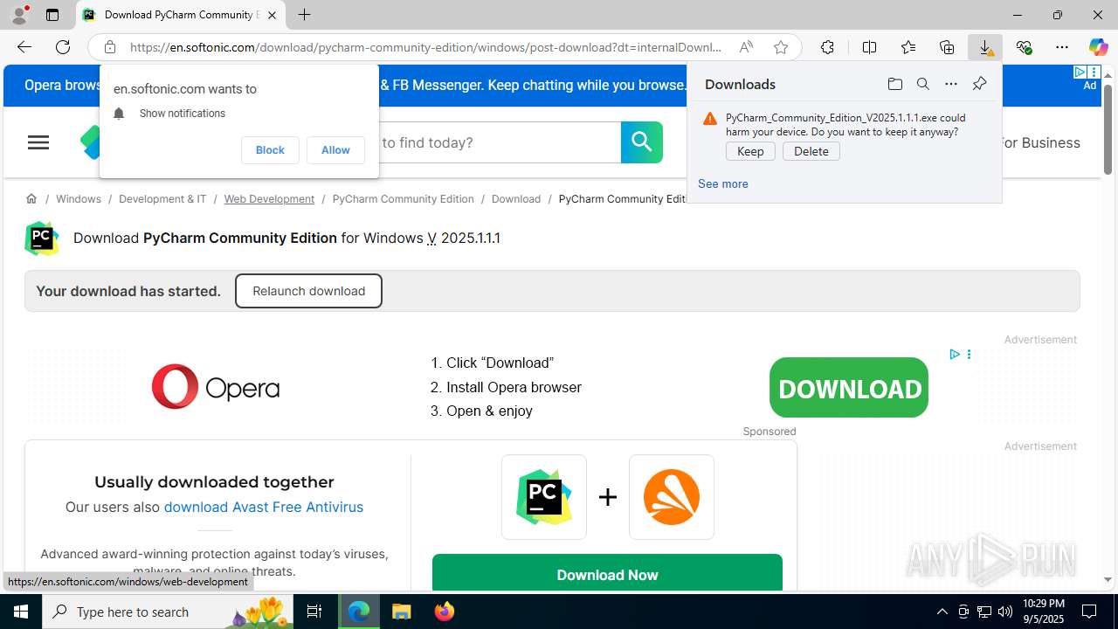Open more options in Downloads panel
This screenshot has height=629, width=1118.
click(x=950, y=84)
